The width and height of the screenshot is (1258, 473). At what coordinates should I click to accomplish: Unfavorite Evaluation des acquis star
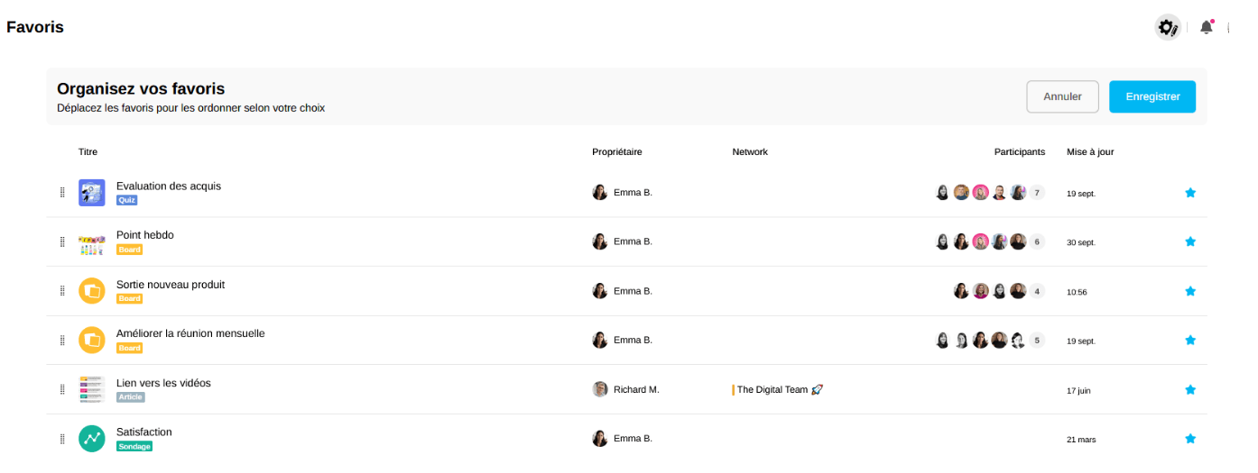[1190, 193]
